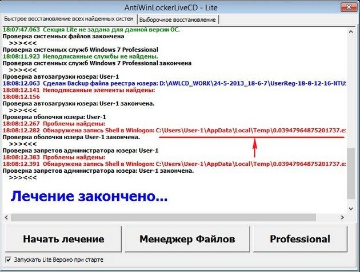The width and height of the screenshot is (360, 272).
Task: Click the horizontal scrollbar right arrow
Action: 342,217
